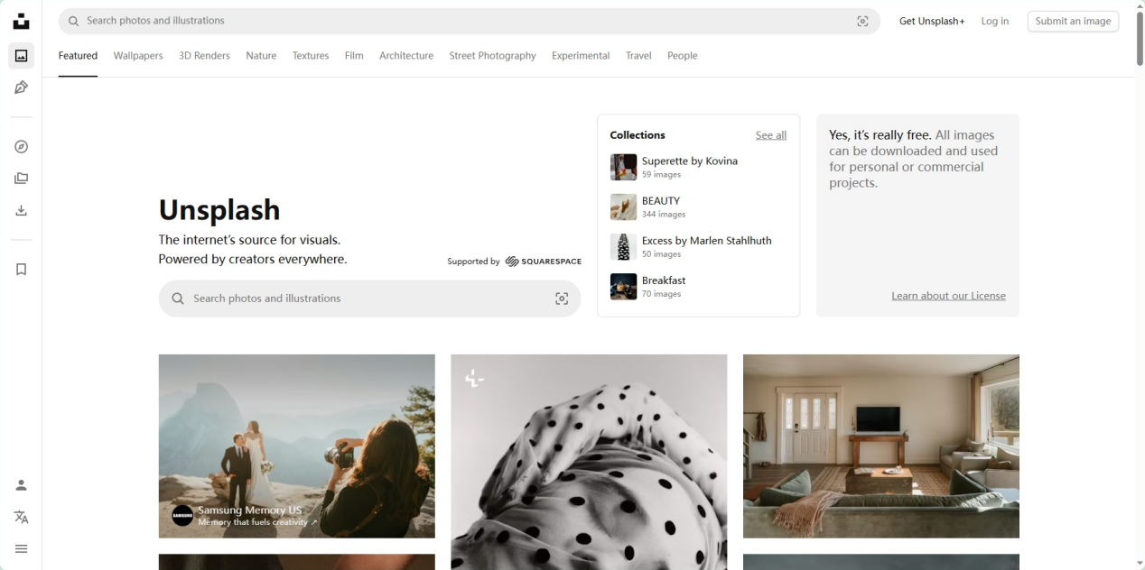Click the downloads icon in the sidebar
This screenshot has height=570, width=1145.
21,210
